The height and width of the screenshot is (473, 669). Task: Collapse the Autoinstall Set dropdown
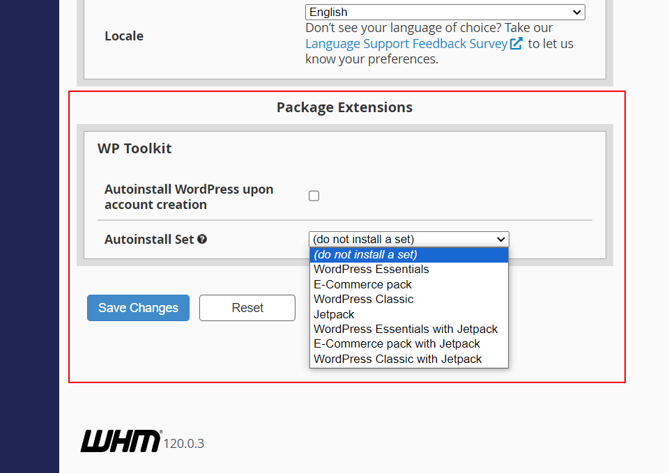click(408, 239)
